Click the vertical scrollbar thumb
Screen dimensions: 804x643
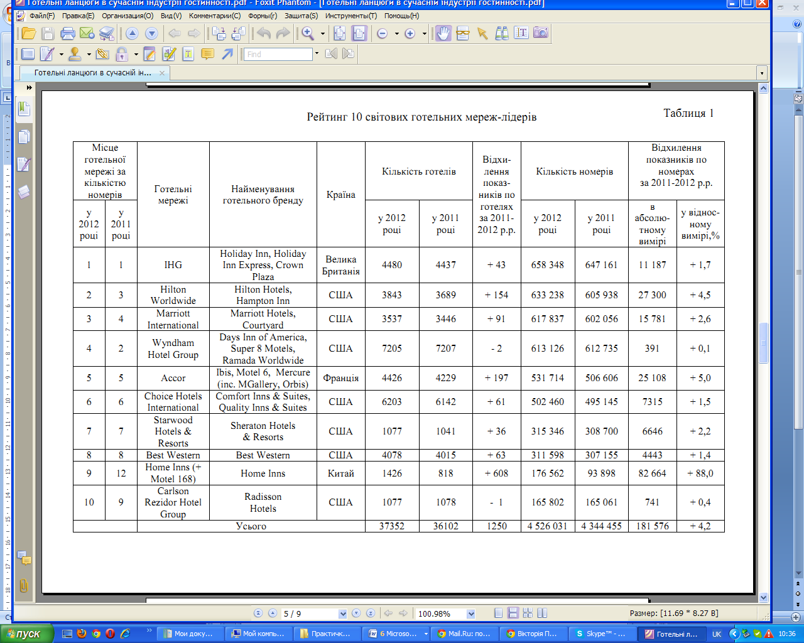(764, 343)
